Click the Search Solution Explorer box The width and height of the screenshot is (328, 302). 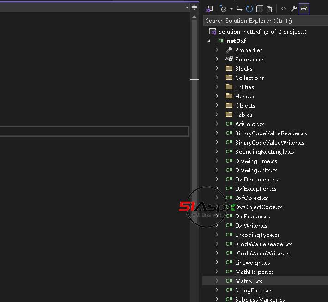[x=265, y=21]
